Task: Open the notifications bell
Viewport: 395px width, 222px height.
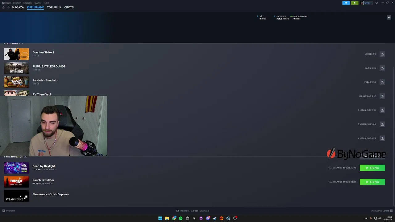Action: tap(355, 3)
